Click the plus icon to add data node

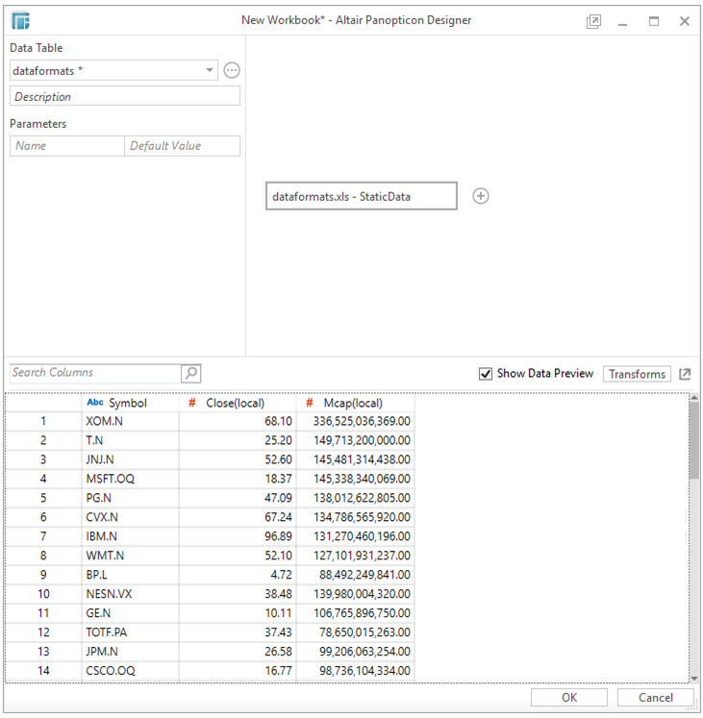[481, 196]
